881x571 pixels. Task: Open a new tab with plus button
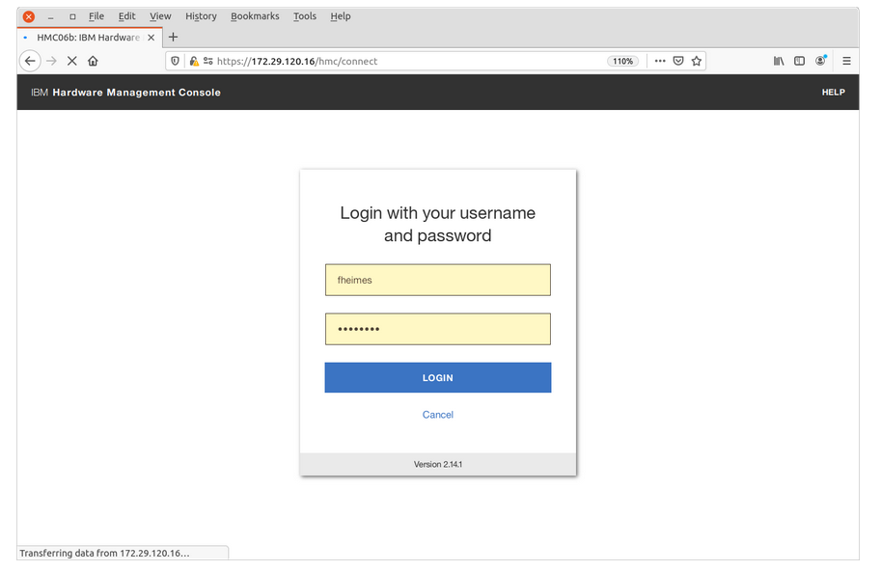(174, 38)
